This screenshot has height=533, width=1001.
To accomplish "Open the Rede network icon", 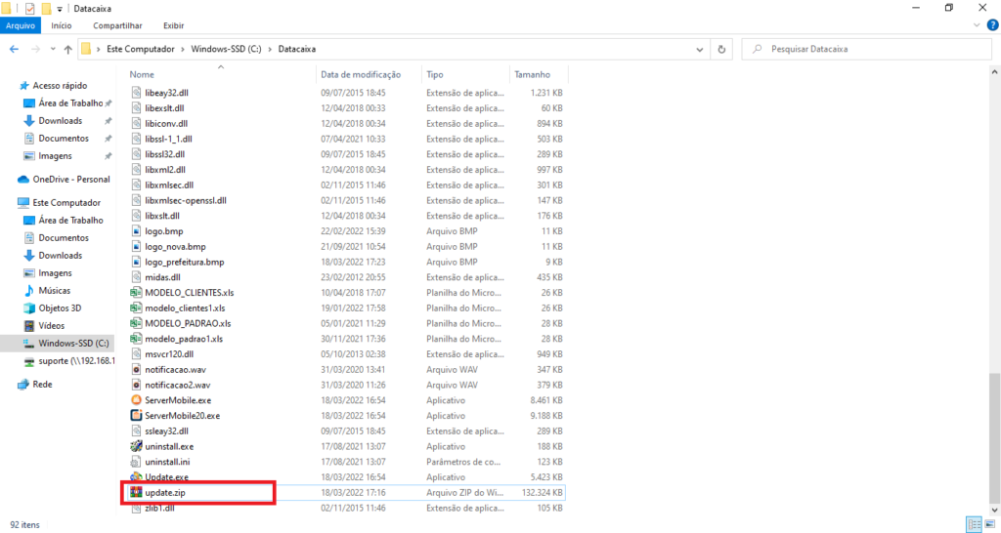I will [x=24, y=385].
